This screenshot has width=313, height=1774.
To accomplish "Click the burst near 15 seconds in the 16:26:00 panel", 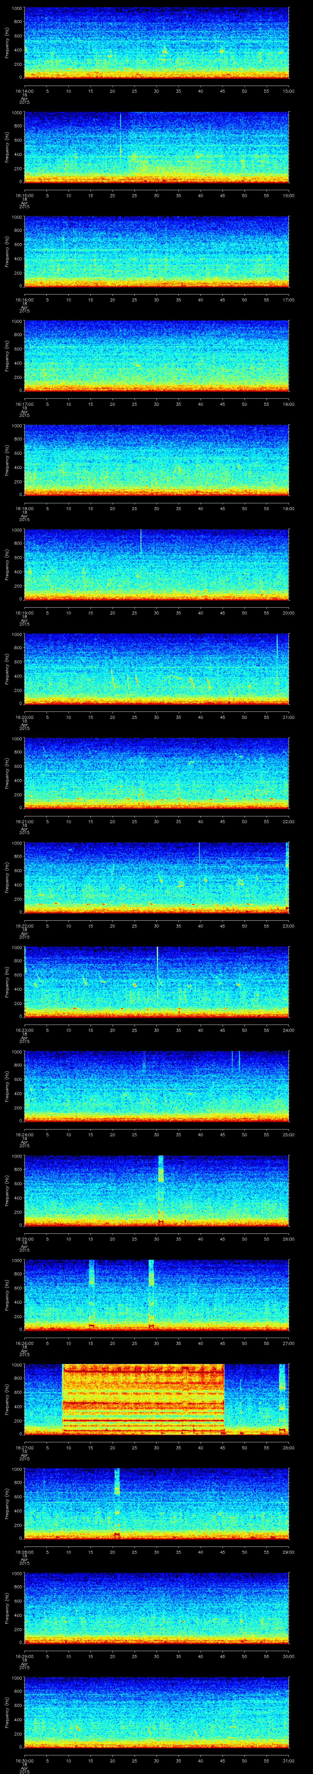I will pyautogui.click(x=91, y=1295).
